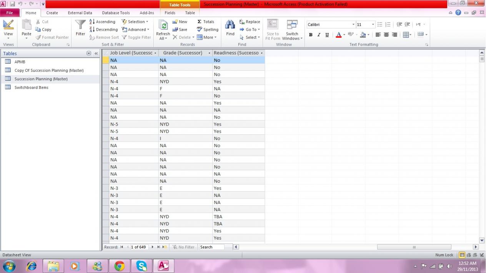
Task: Collapse the navigation pane with shutter button
Action: (x=96, y=53)
